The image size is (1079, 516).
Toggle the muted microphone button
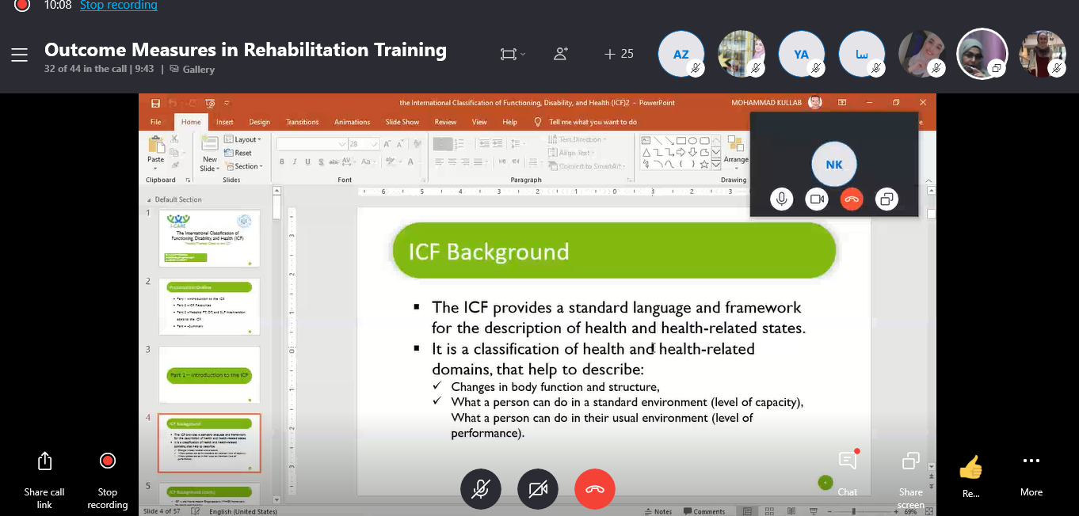tap(480, 489)
